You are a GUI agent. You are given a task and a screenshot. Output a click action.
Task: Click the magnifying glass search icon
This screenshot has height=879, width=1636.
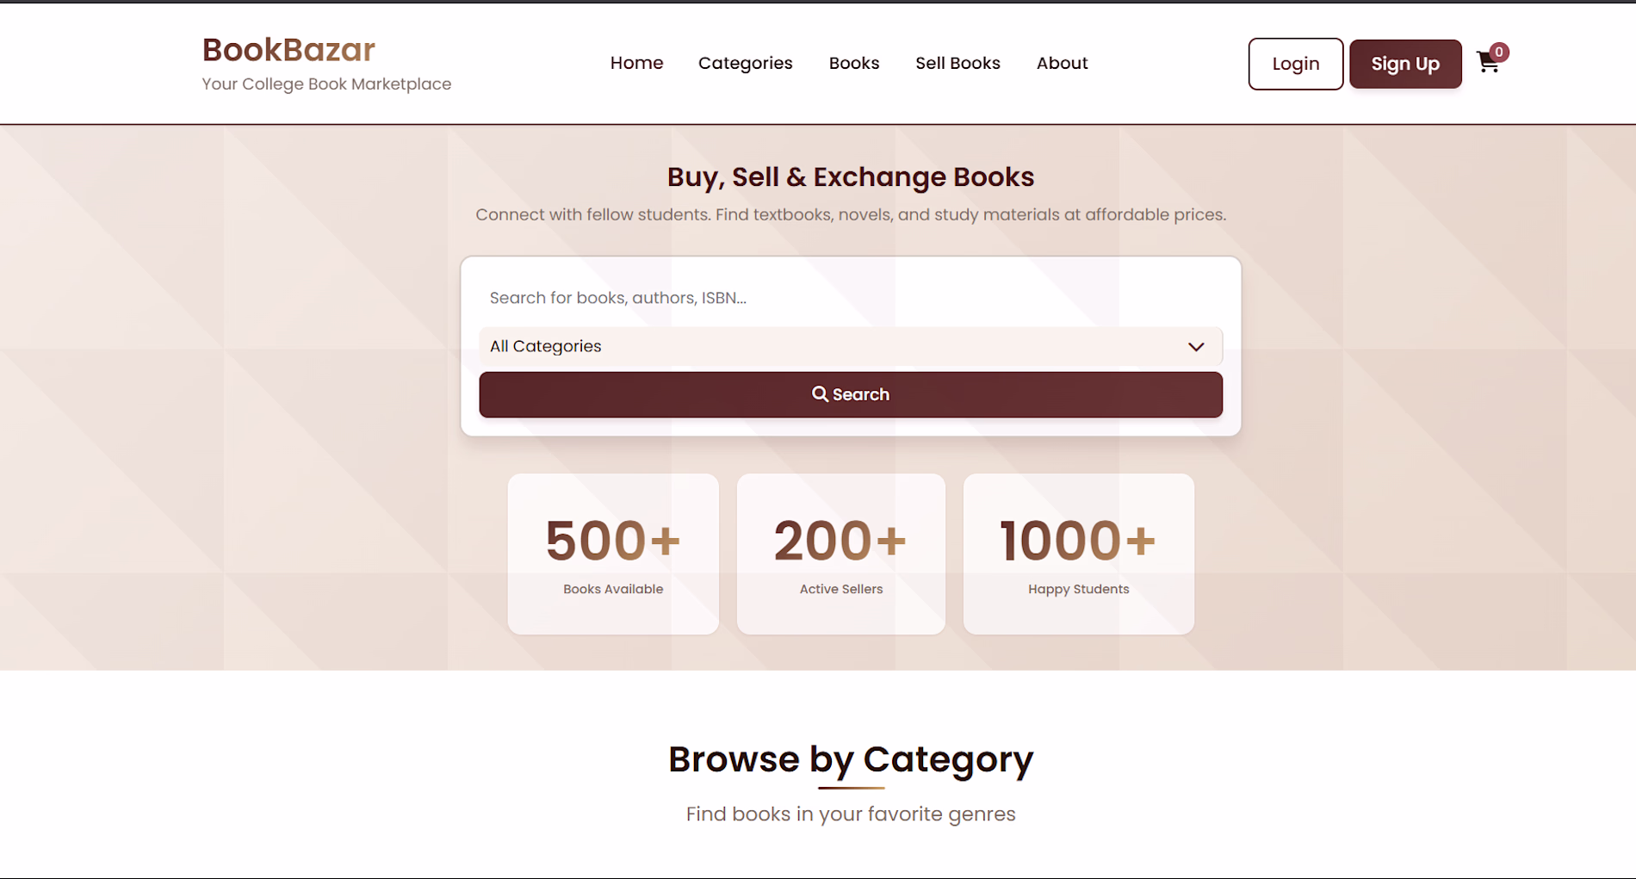pos(820,394)
